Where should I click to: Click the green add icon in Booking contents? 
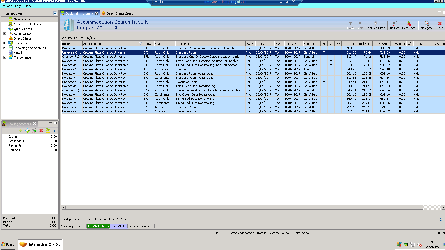(x=21, y=131)
